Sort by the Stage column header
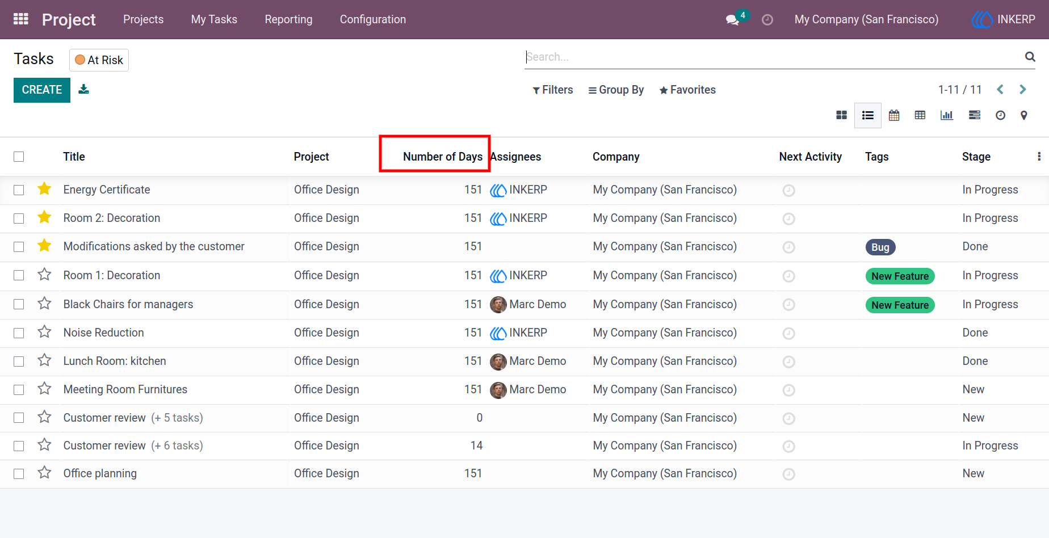Image resolution: width=1049 pixels, height=538 pixels. [x=976, y=157]
